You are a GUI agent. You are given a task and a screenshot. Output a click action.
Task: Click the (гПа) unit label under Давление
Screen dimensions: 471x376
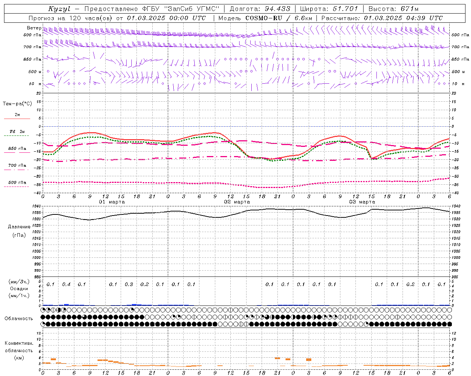point(19,235)
